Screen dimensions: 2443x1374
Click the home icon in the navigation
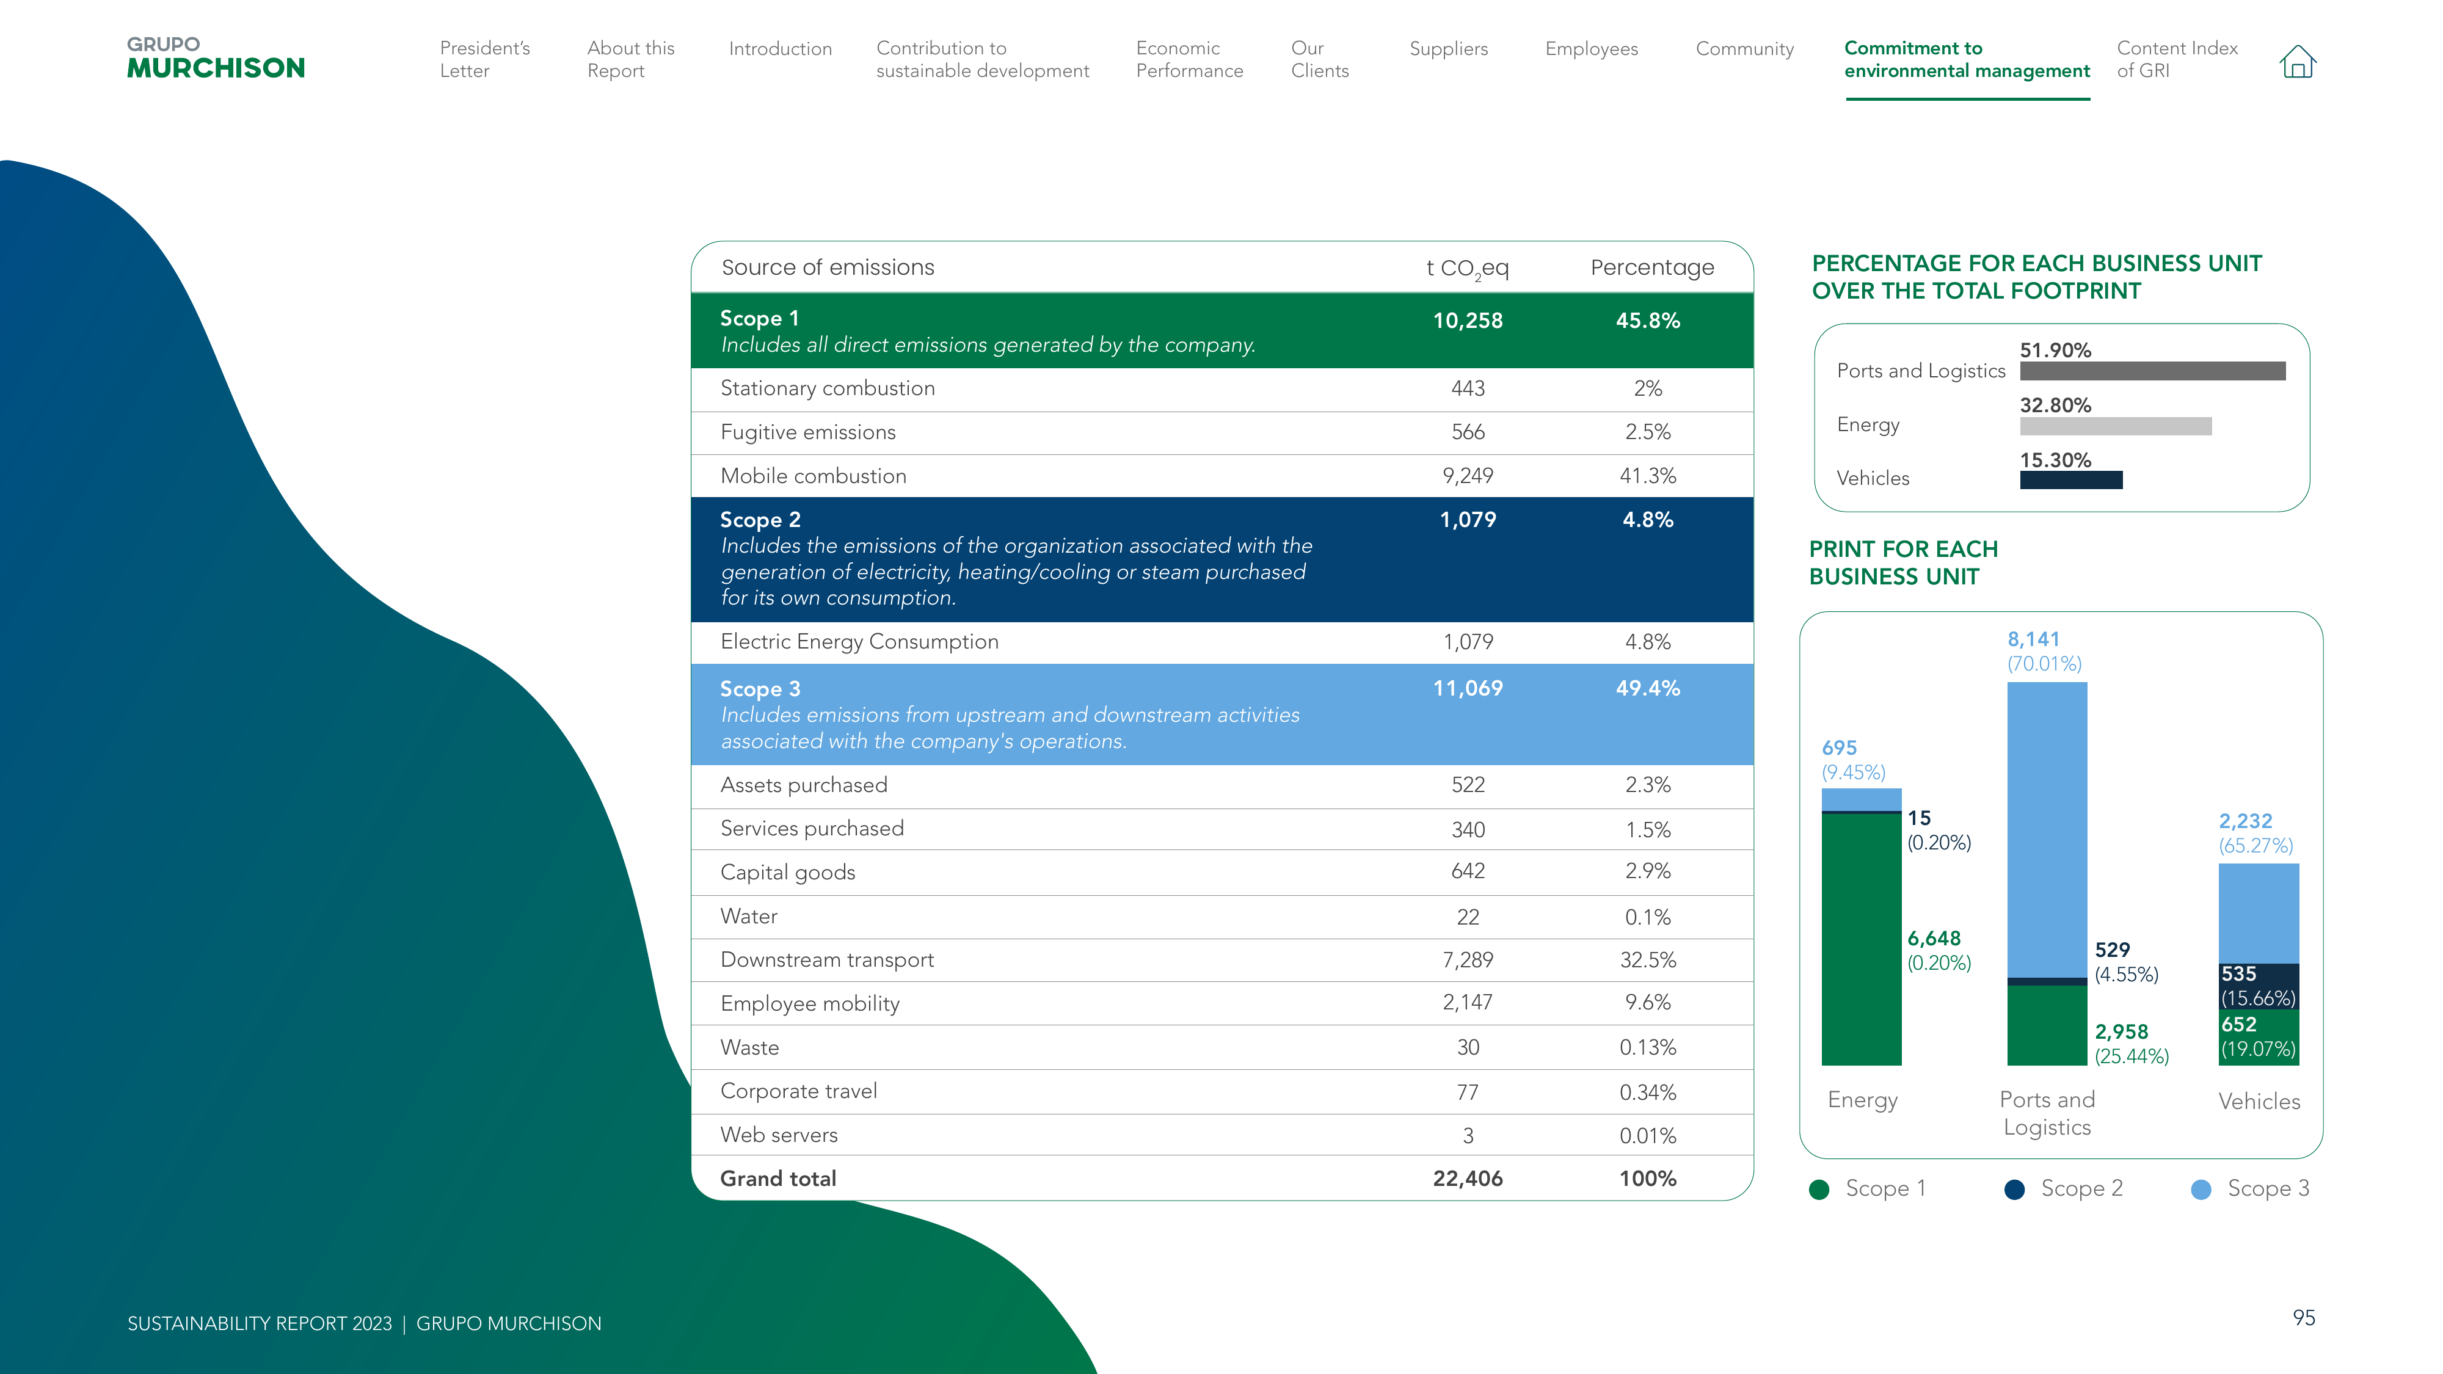pyautogui.click(x=2297, y=62)
